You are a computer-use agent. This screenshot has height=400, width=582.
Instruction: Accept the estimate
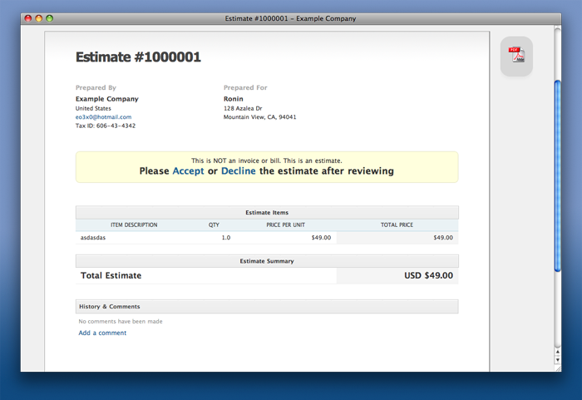pyautogui.click(x=188, y=171)
